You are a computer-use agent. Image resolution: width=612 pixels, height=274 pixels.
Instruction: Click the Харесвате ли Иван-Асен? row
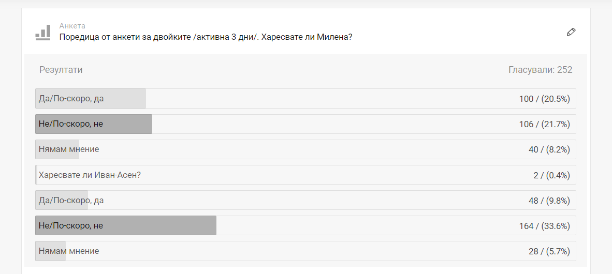[x=90, y=175]
